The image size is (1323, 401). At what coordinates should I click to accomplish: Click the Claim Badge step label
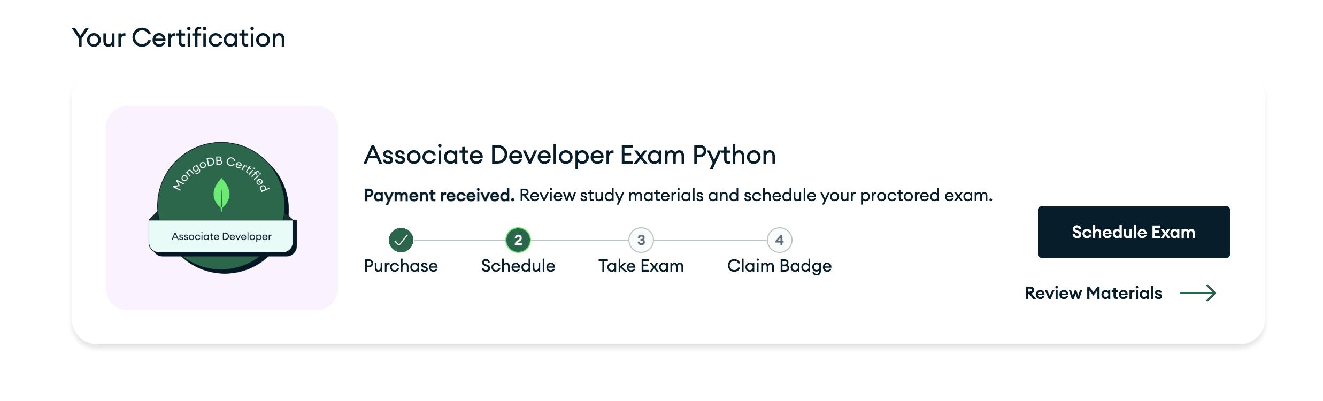[779, 266]
